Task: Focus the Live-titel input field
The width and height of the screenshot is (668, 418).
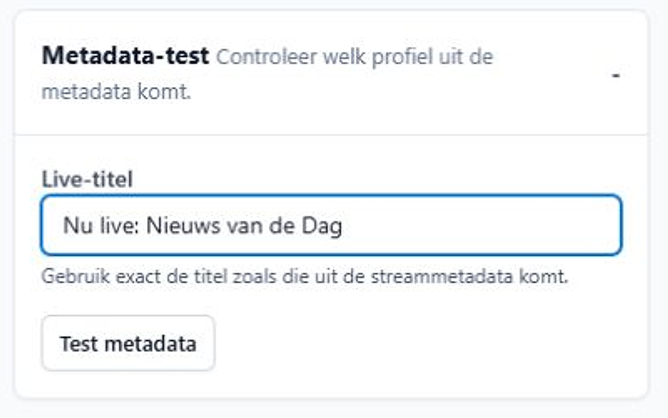Action: point(331,225)
